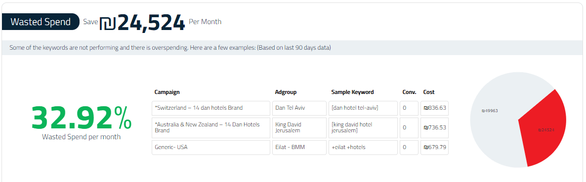Click the Conv. column header
586x182 pixels.
pyautogui.click(x=409, y=92)
